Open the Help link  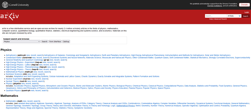(211, 19)
